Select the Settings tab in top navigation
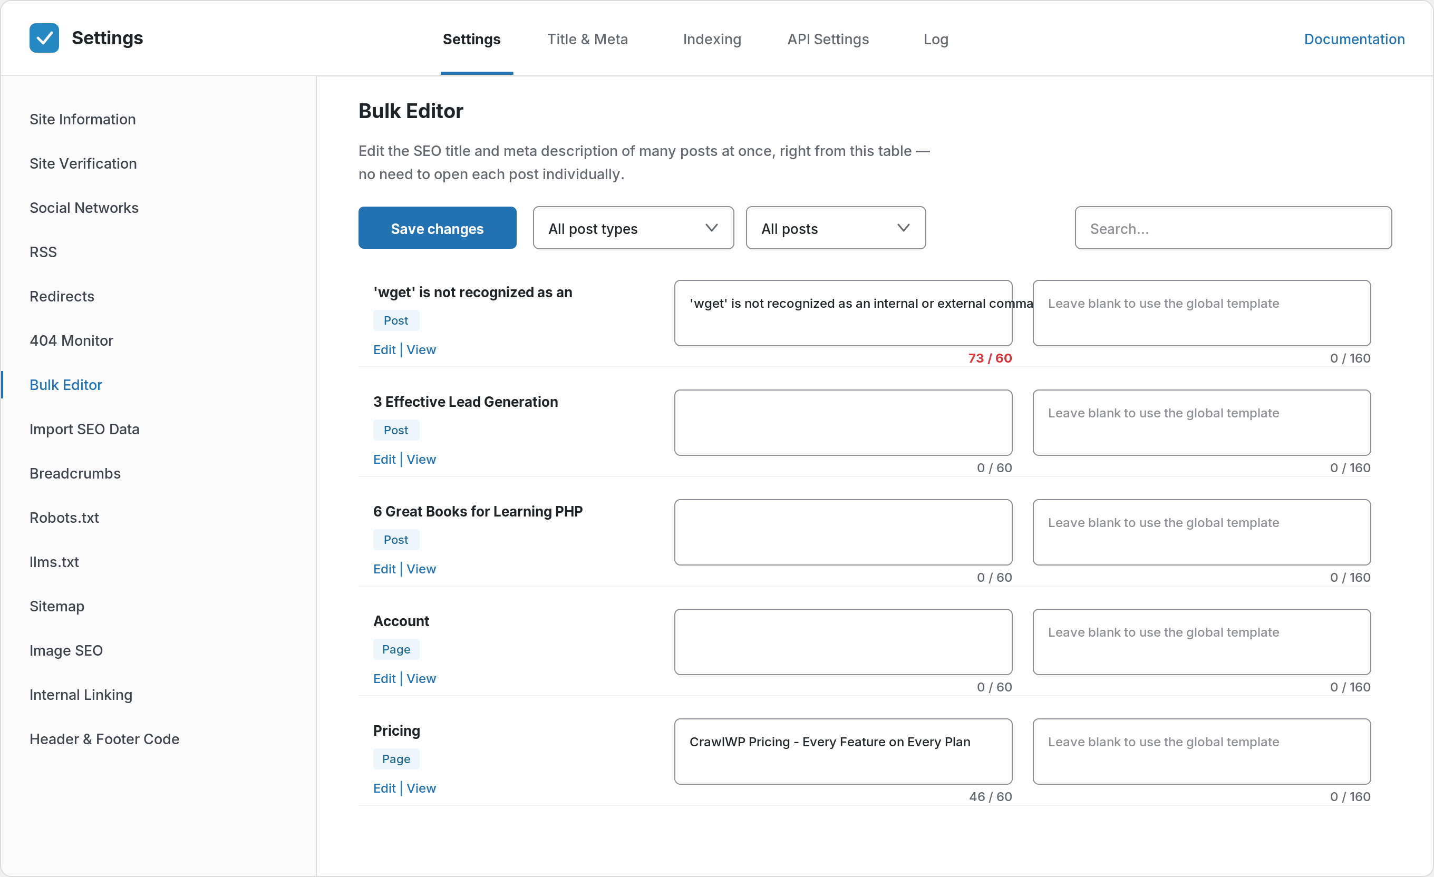The height and width of the screenshot is (877, 1434). [x=471, y=39]
